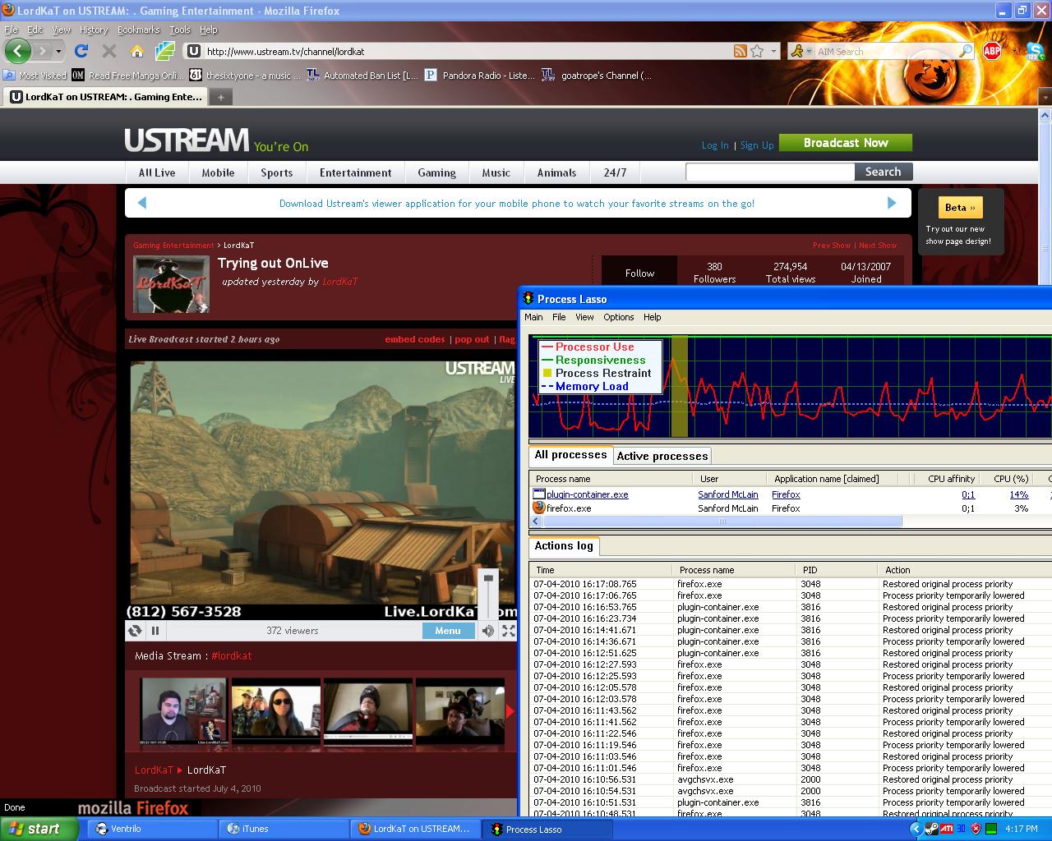
Task: Click the Adblock Plus ABP icon
Action: point(992,51)
